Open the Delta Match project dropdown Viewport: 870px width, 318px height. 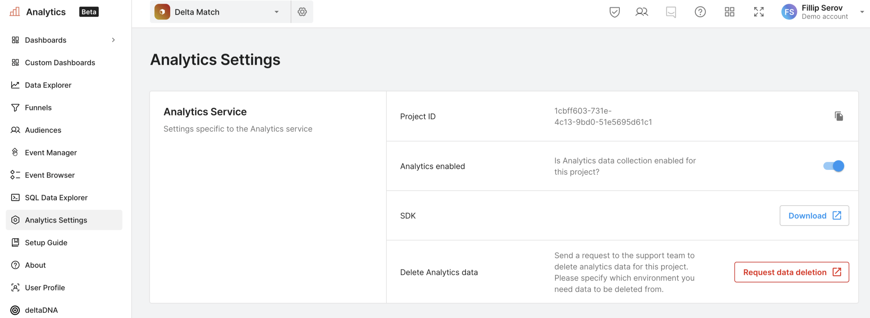pos(220,12)
